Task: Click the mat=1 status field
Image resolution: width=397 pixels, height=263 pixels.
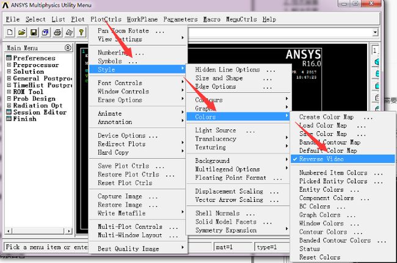Action: (233, 247)
